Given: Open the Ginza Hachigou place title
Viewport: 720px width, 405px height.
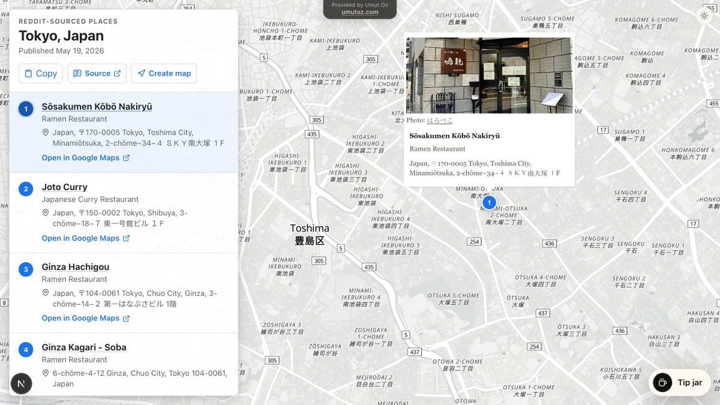Looking at the screenshot, I should 75,266.
